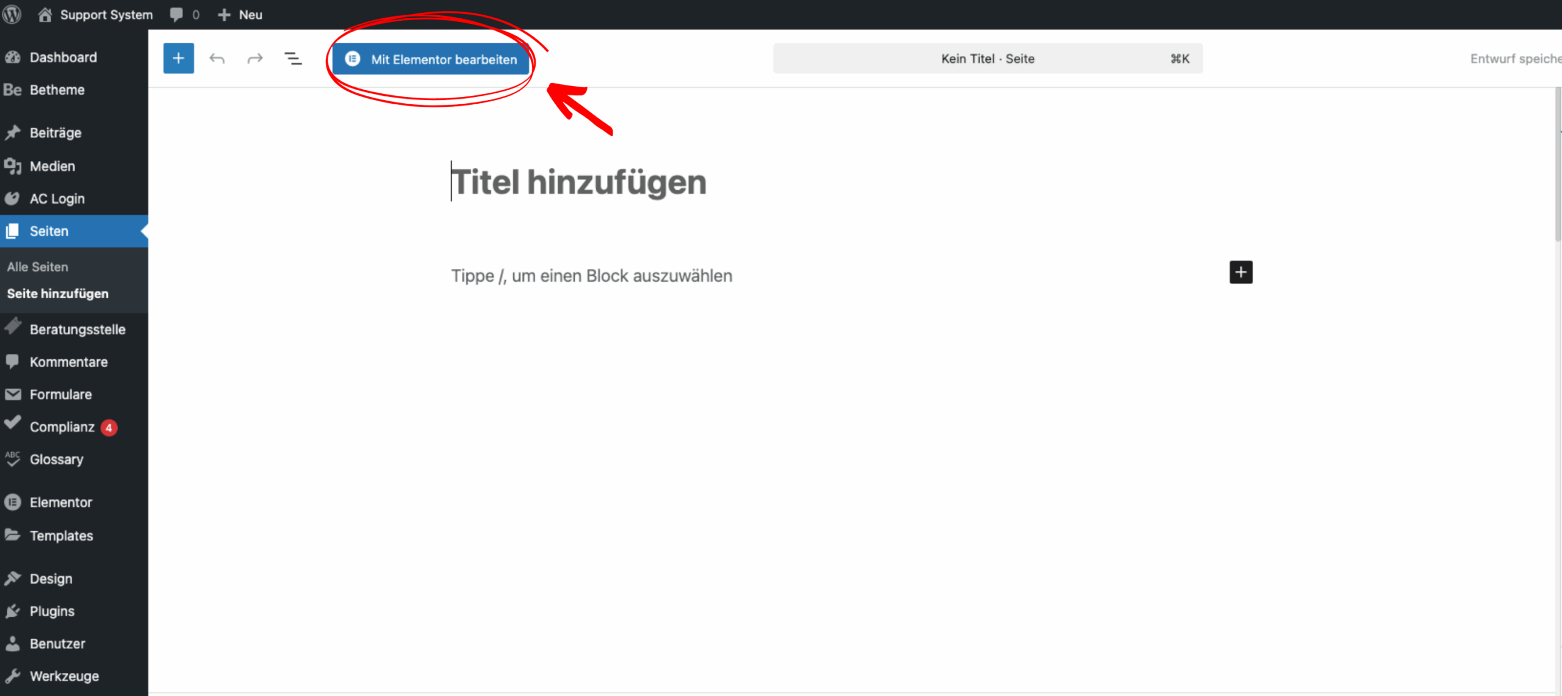This screenshot has height=696, width=1562.
Task: Open Alle Seiten under Seiten
Action: [37, 267]
